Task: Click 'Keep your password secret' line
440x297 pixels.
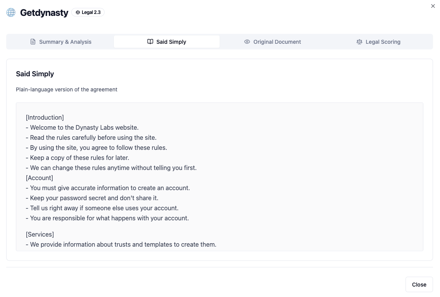Action: point(92,198)
